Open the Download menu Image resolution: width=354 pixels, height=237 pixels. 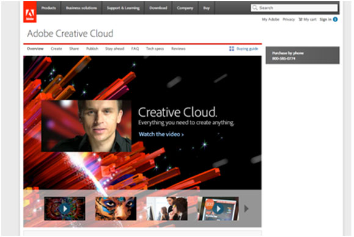pyautogui.click(x=158, y=8)
